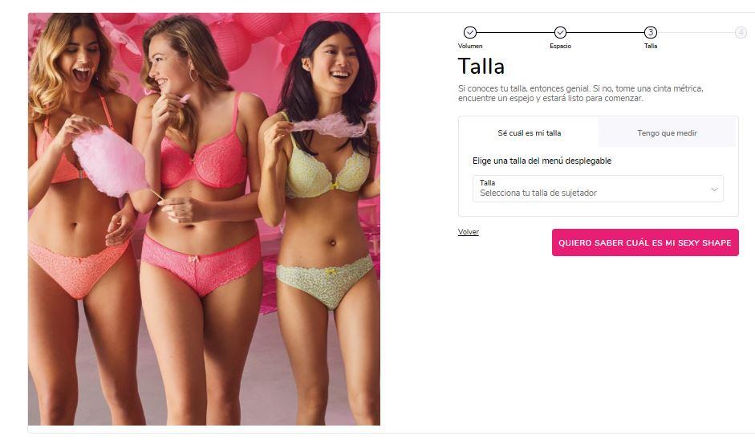The height and width of the screenshot is (440, 755).
Task: Click the "Si conoces tu talla" description paragraph
Action: (580, 93)
